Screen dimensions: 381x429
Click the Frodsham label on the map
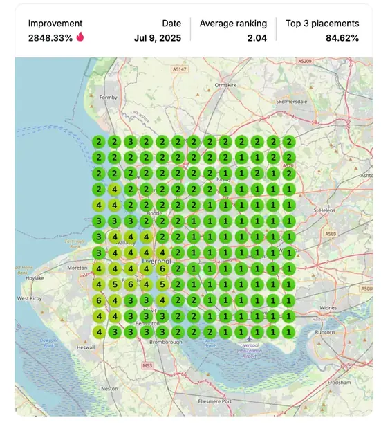339,383
